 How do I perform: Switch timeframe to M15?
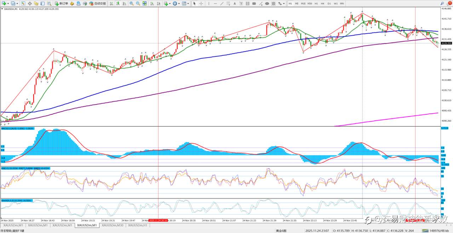[303, 4]
